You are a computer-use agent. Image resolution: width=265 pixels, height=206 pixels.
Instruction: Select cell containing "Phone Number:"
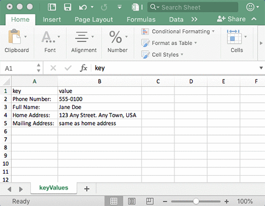[x=34, y=99]
